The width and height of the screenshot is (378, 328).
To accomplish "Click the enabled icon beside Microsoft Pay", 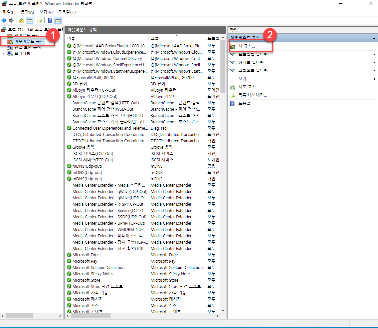I will click(x=69, y=261).
